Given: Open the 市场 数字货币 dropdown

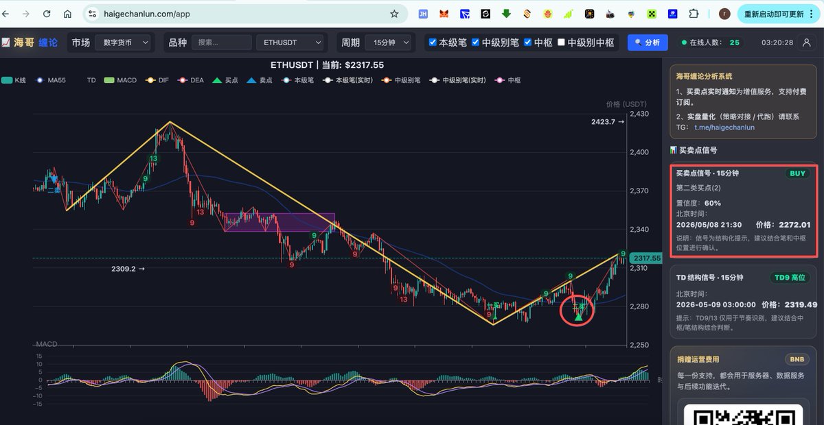Looking at the screenshot, I should (123, 42).
